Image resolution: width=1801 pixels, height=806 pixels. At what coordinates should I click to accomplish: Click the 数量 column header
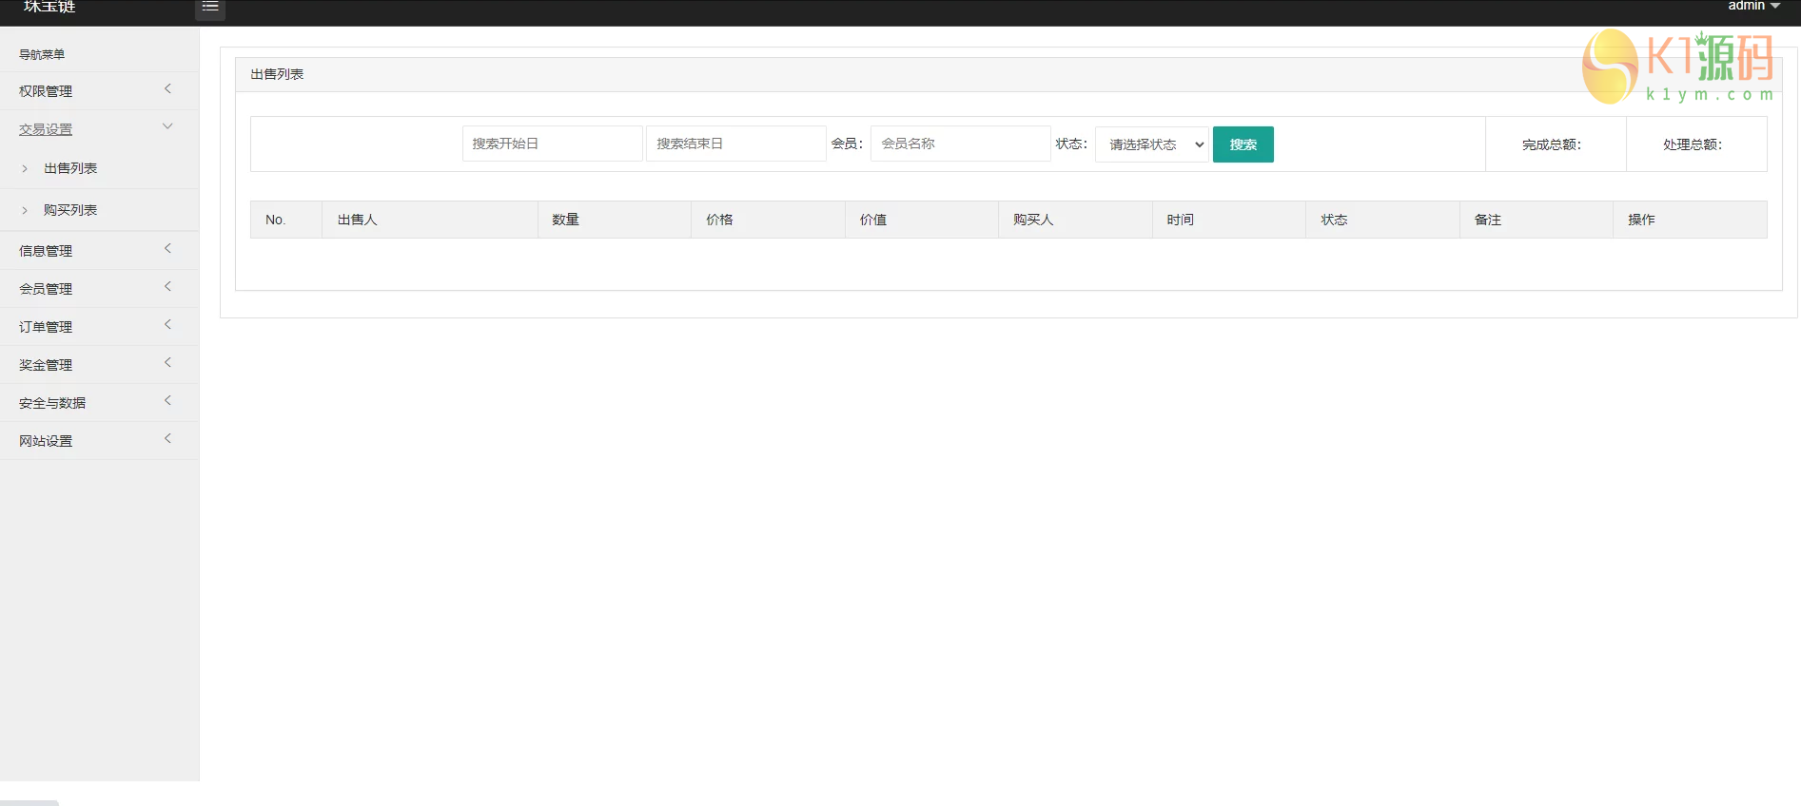pyautogui.click(x=615, y=220)
